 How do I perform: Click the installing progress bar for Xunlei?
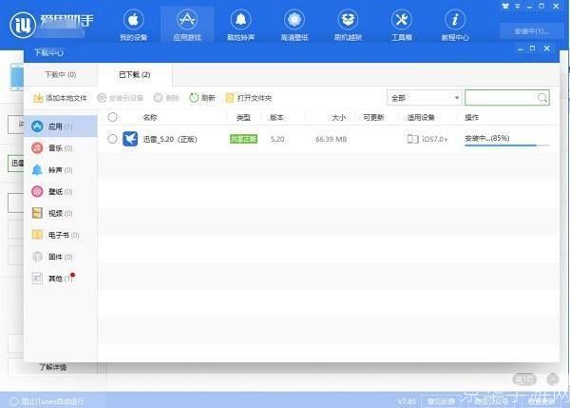coord(506,146)
